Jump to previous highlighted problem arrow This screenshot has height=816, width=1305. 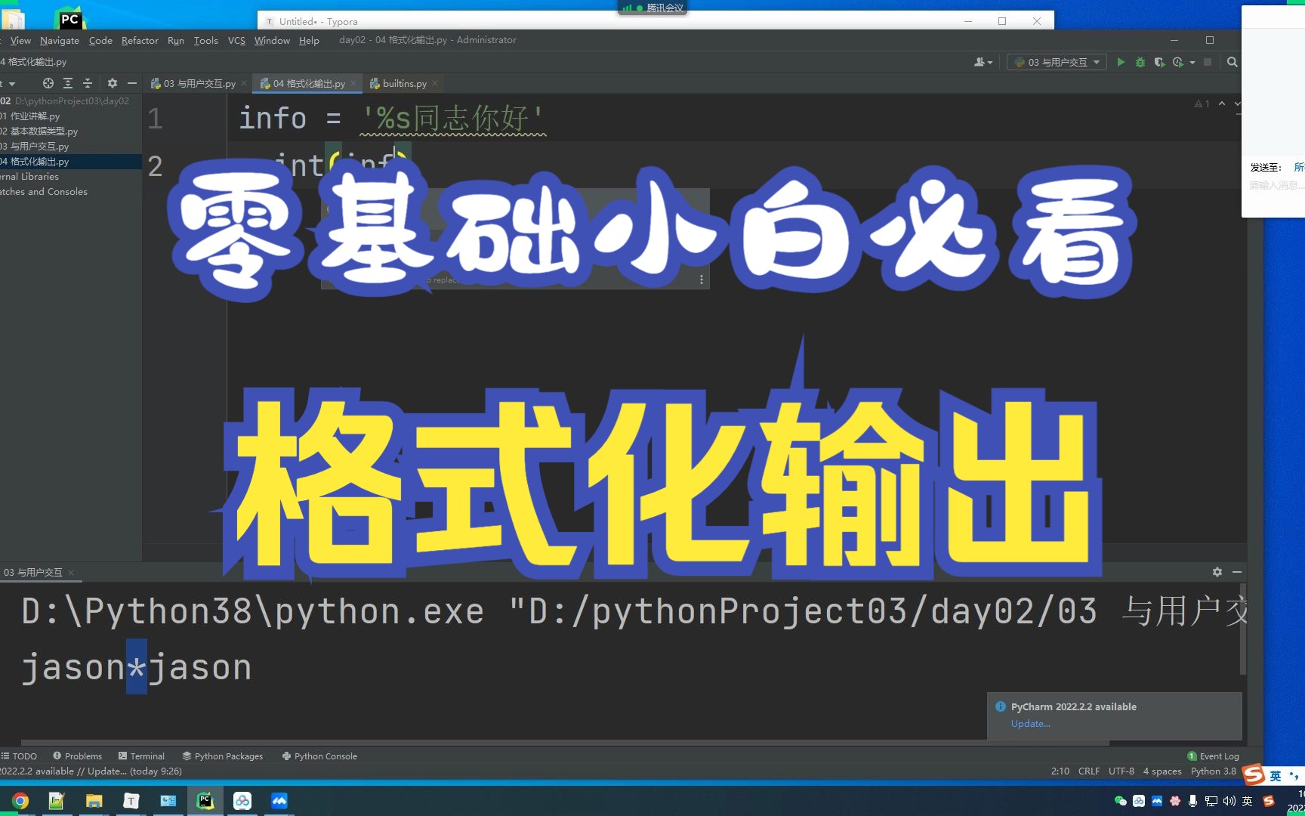1222,104
